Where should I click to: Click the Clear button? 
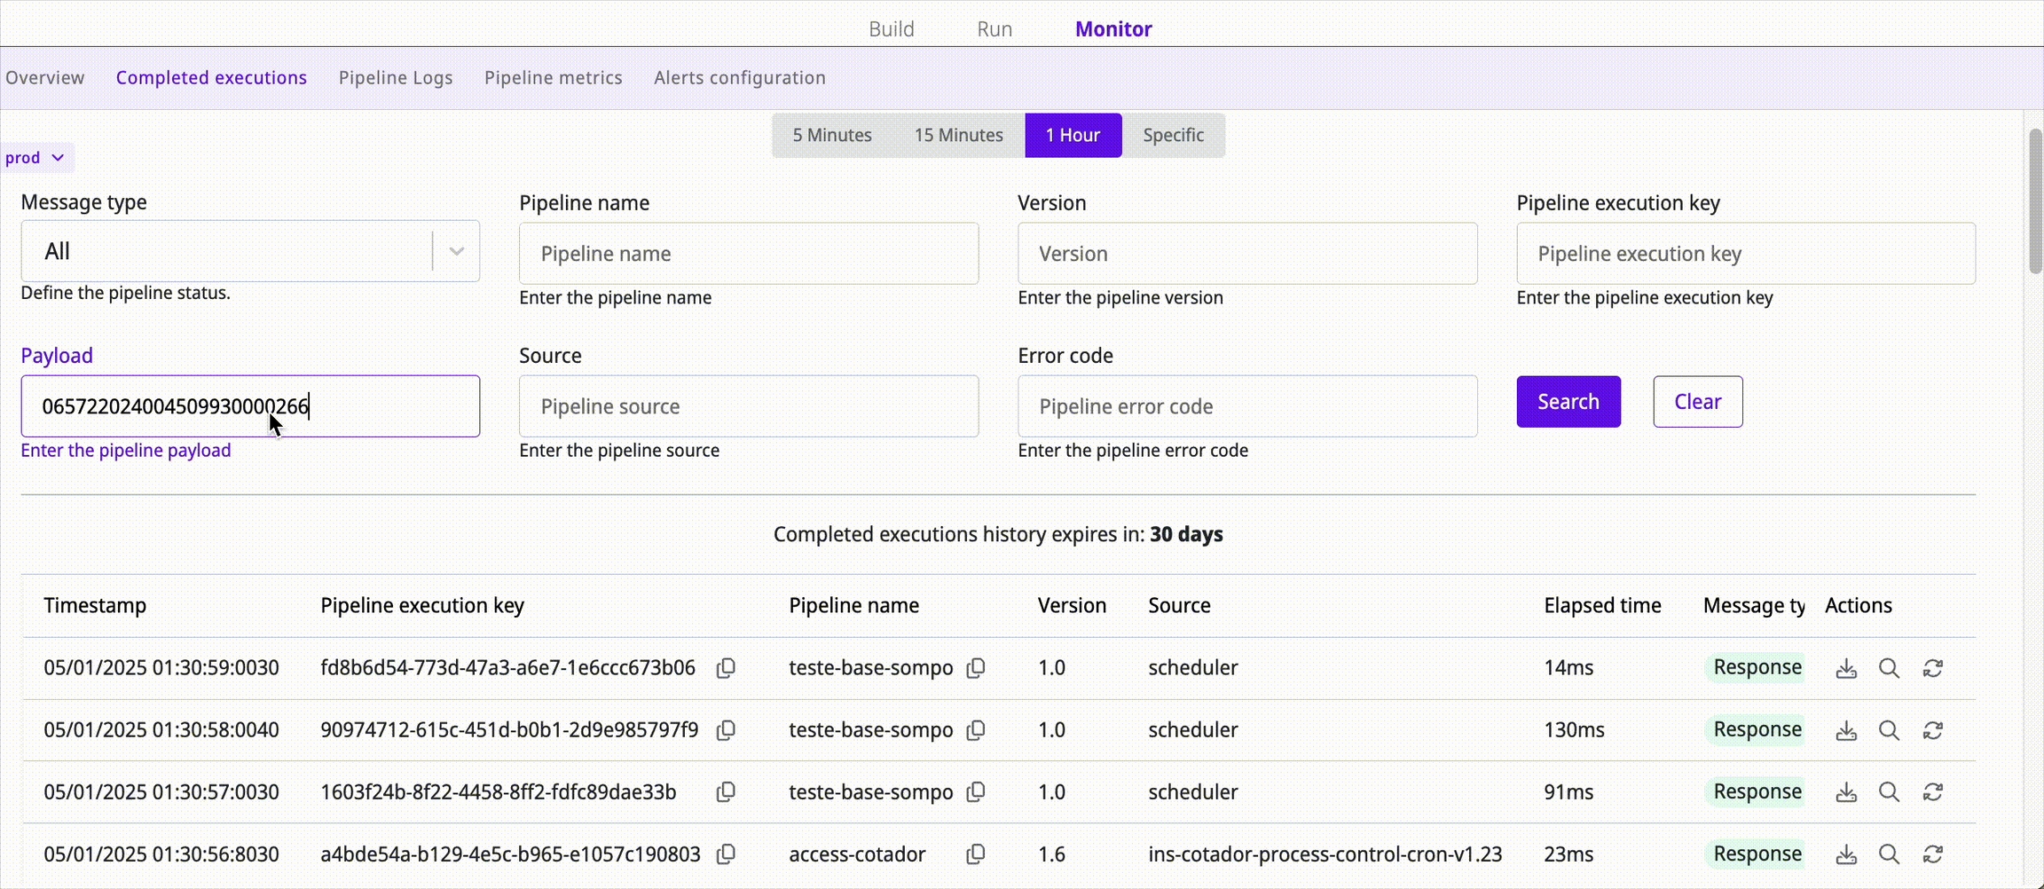pos(1697,402)
